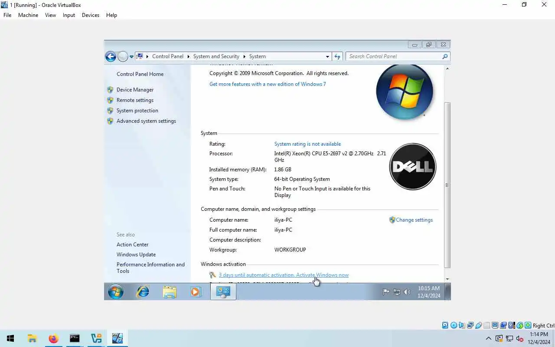Select Control Panel in the breadcrumb

pyautogui.click(x=168, y=56)
